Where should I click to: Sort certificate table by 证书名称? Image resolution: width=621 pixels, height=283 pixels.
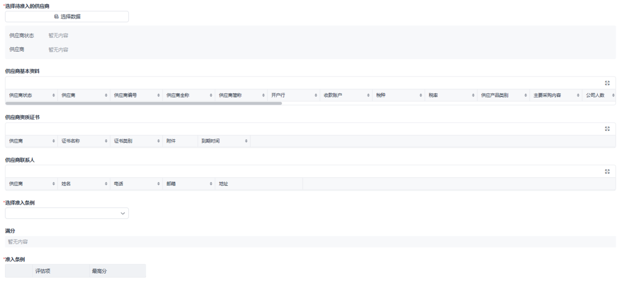(106, 141)
